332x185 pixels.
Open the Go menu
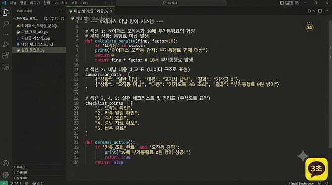[55, 3]
